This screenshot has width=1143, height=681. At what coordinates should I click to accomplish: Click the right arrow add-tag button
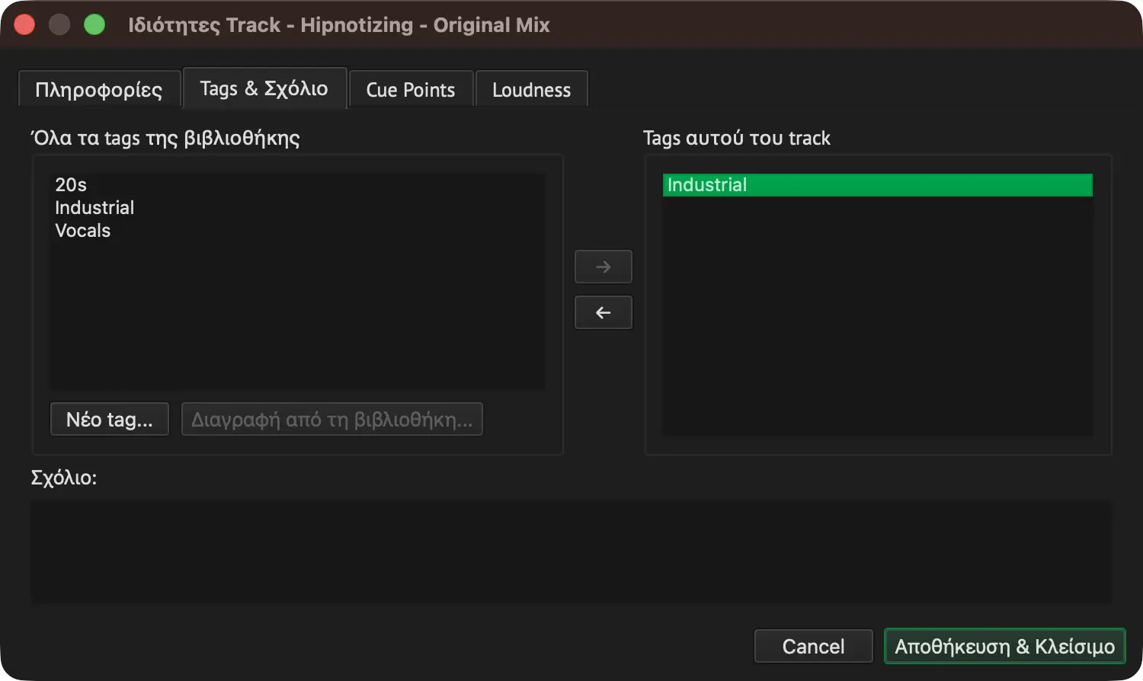pos(603,267)
